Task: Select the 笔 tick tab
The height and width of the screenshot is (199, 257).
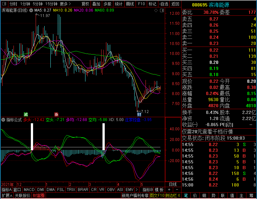Action: pyautogui.click(x=186, y=195)
